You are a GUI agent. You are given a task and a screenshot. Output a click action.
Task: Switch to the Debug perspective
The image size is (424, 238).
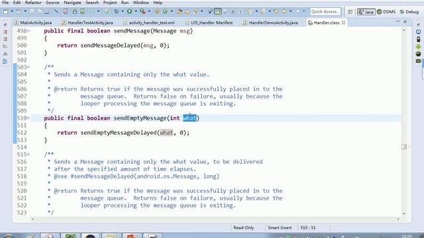[409, 12]
